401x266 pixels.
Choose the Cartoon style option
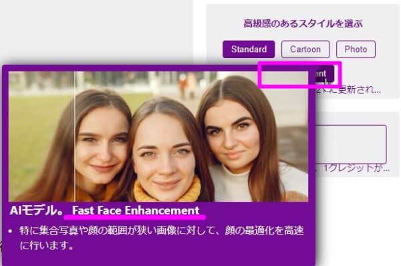(x=305, y=49)
